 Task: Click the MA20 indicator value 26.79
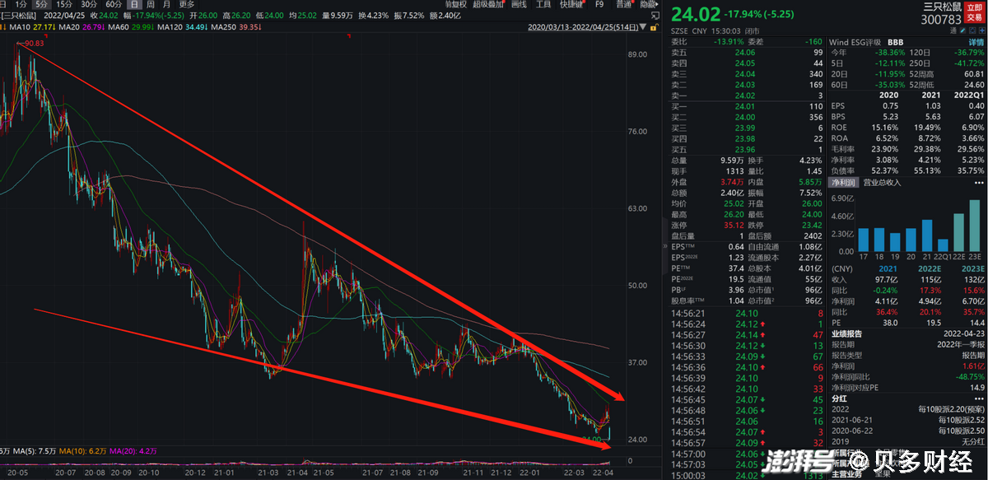pyautogui.click(x=96, y=27)
